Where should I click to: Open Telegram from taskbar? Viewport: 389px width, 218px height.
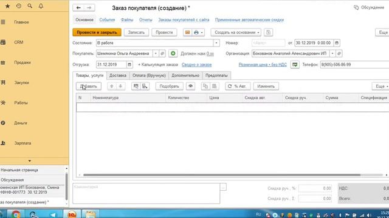point(53,214)
